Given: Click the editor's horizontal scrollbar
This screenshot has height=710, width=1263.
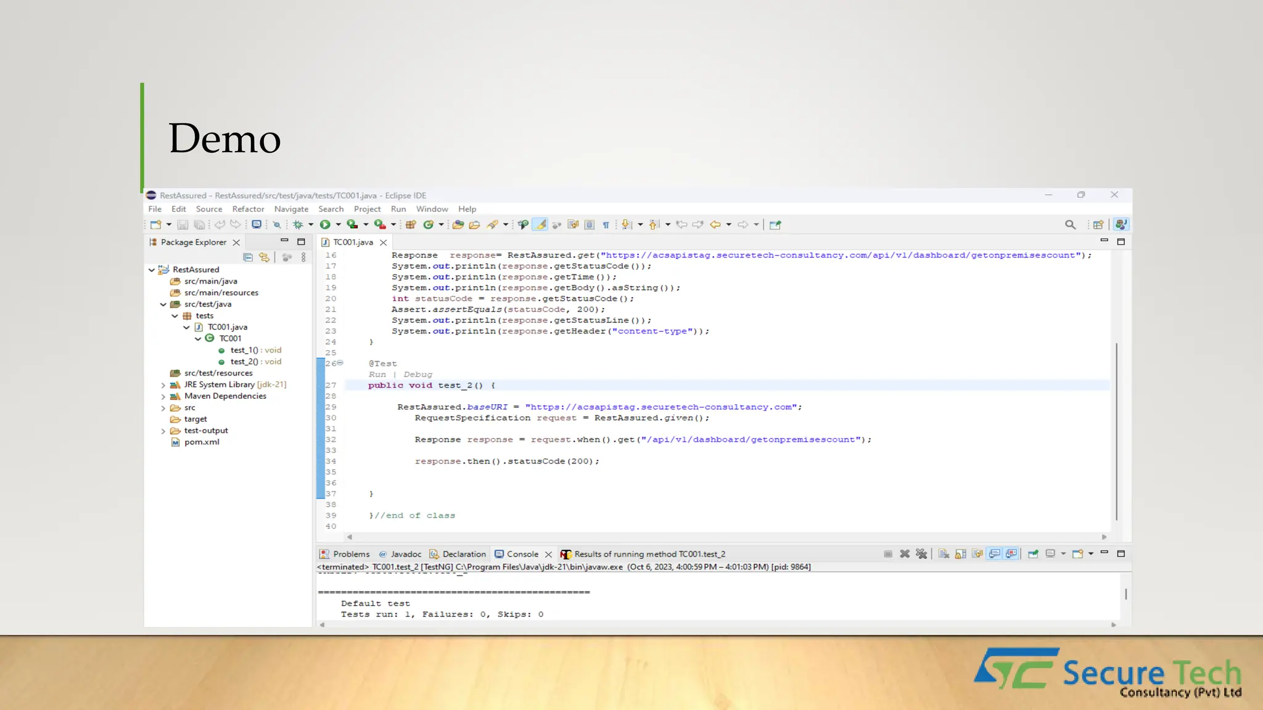Looking at the screenshot, I should pos(726,537).
